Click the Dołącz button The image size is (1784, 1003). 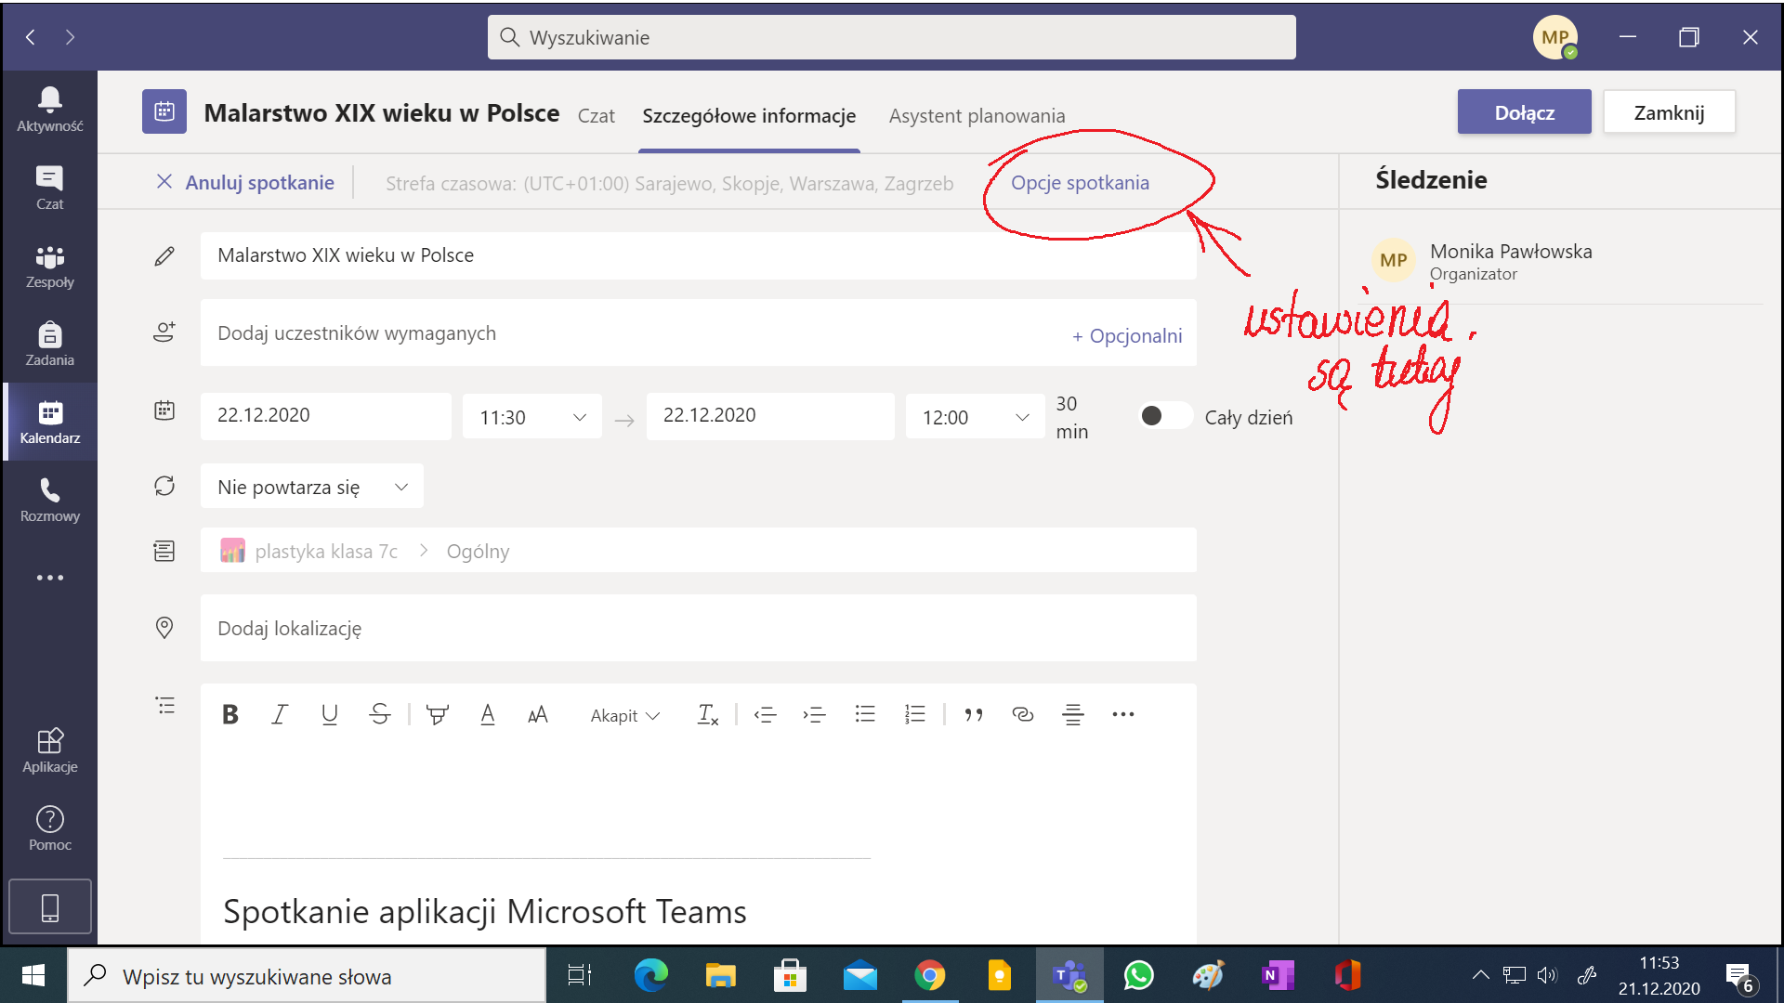pos(1524,111)
